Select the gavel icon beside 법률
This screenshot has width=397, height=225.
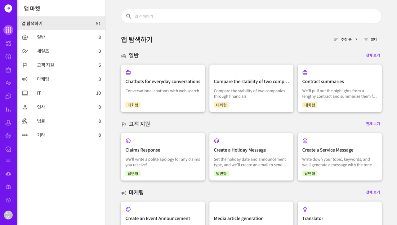25,121
